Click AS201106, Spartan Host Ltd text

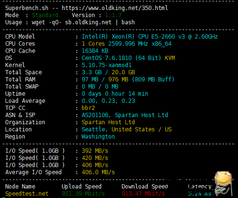click(125, 115)
